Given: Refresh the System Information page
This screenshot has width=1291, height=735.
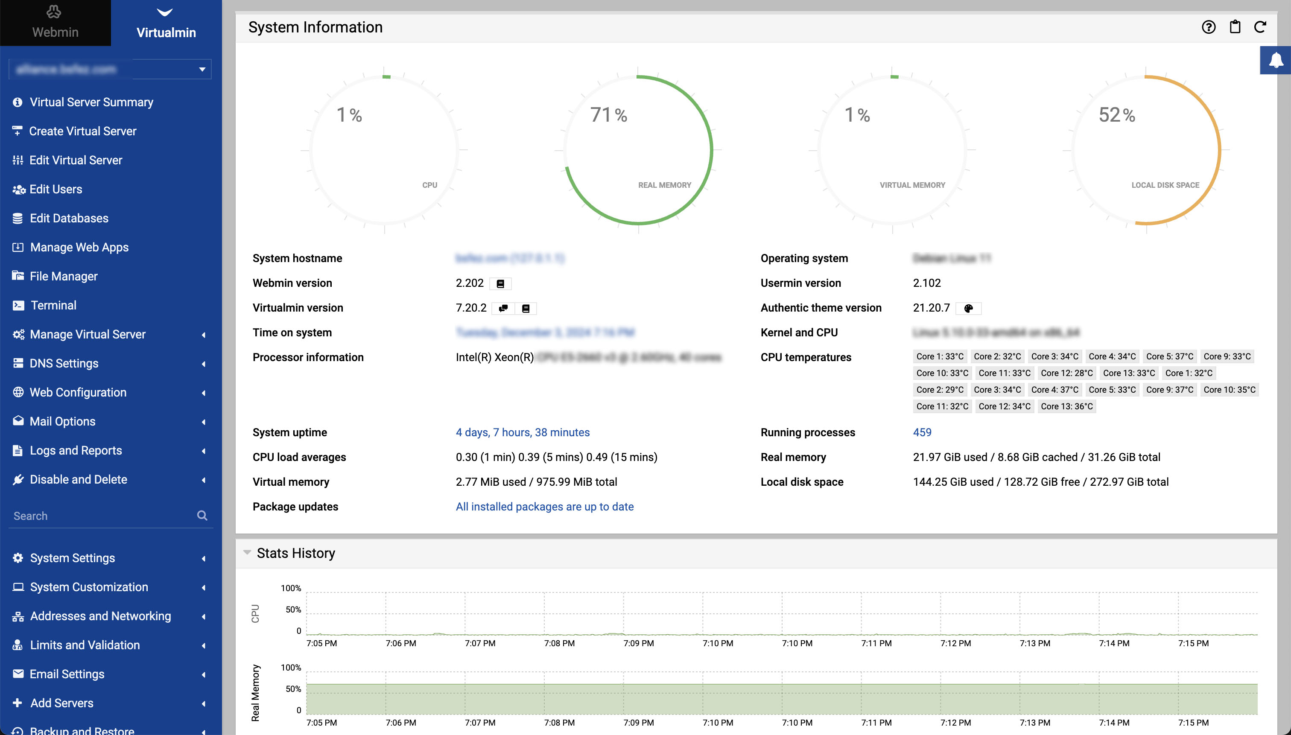Looking at the screenshot, I should (x=1261, y=27).
